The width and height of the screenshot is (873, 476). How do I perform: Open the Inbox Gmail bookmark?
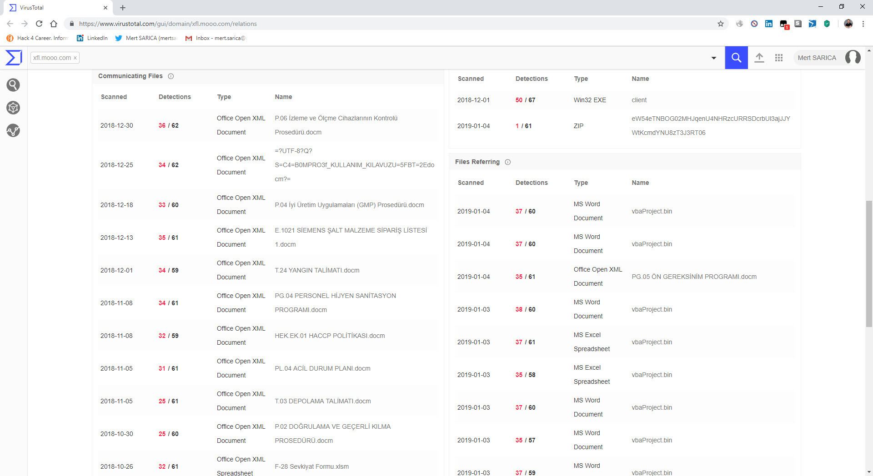coord(216,38)
